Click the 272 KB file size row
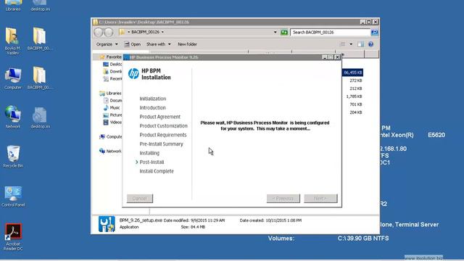The height and width of the screenshot is (261, 464). coord(356,80)
